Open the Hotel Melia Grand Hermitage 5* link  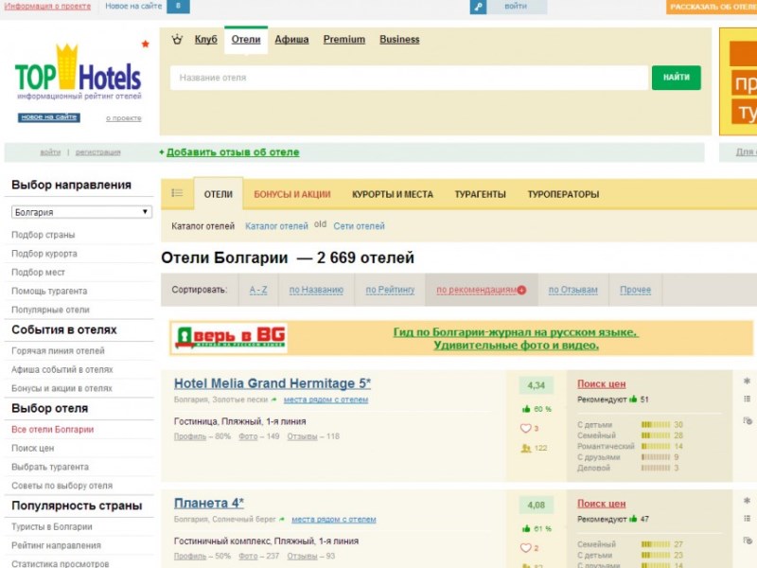tap(273, 383)
